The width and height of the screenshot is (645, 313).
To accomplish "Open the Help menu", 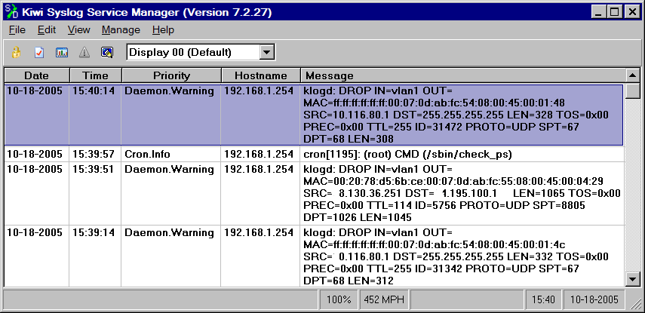I will click(x=163, y=30).
